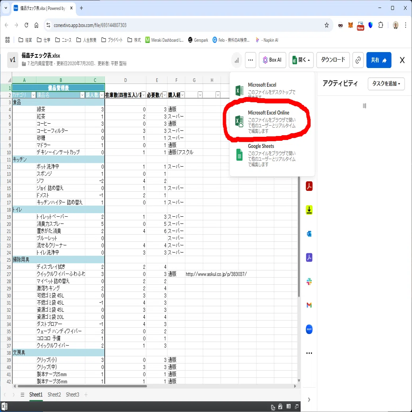
Task: Bookmark this page with star icon
Action: (326, 25)
